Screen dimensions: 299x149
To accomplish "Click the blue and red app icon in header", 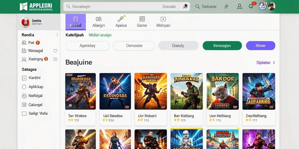I will 263,6.
